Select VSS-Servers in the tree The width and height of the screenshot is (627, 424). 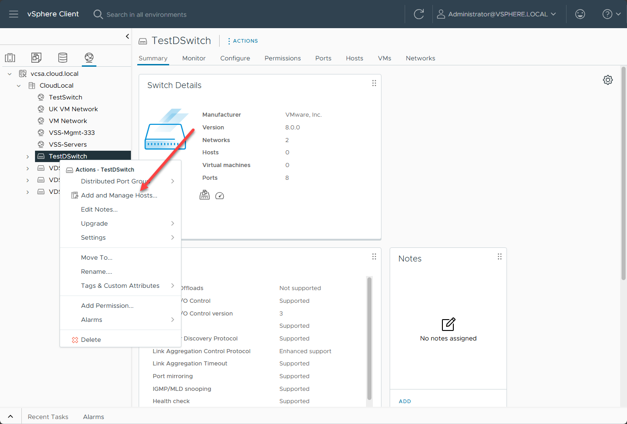pos(68,144)
